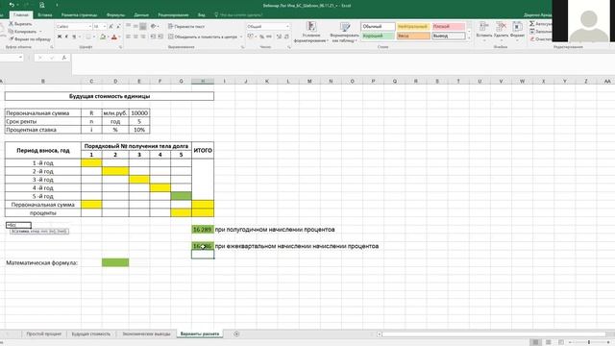Open the Формулы ribbon tab
615x346 pixels.
(x=115, y=15)
